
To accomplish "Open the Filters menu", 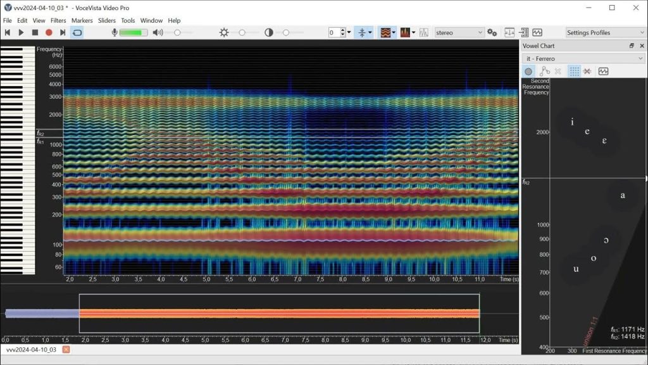I will click(x=58, y=20).
